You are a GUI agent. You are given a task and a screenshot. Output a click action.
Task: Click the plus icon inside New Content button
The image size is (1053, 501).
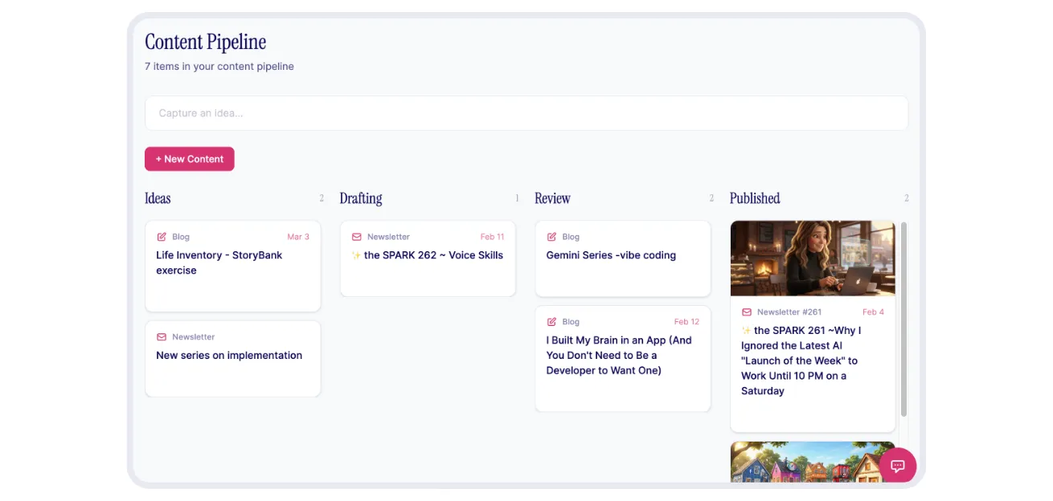click(x=159, y=159)
